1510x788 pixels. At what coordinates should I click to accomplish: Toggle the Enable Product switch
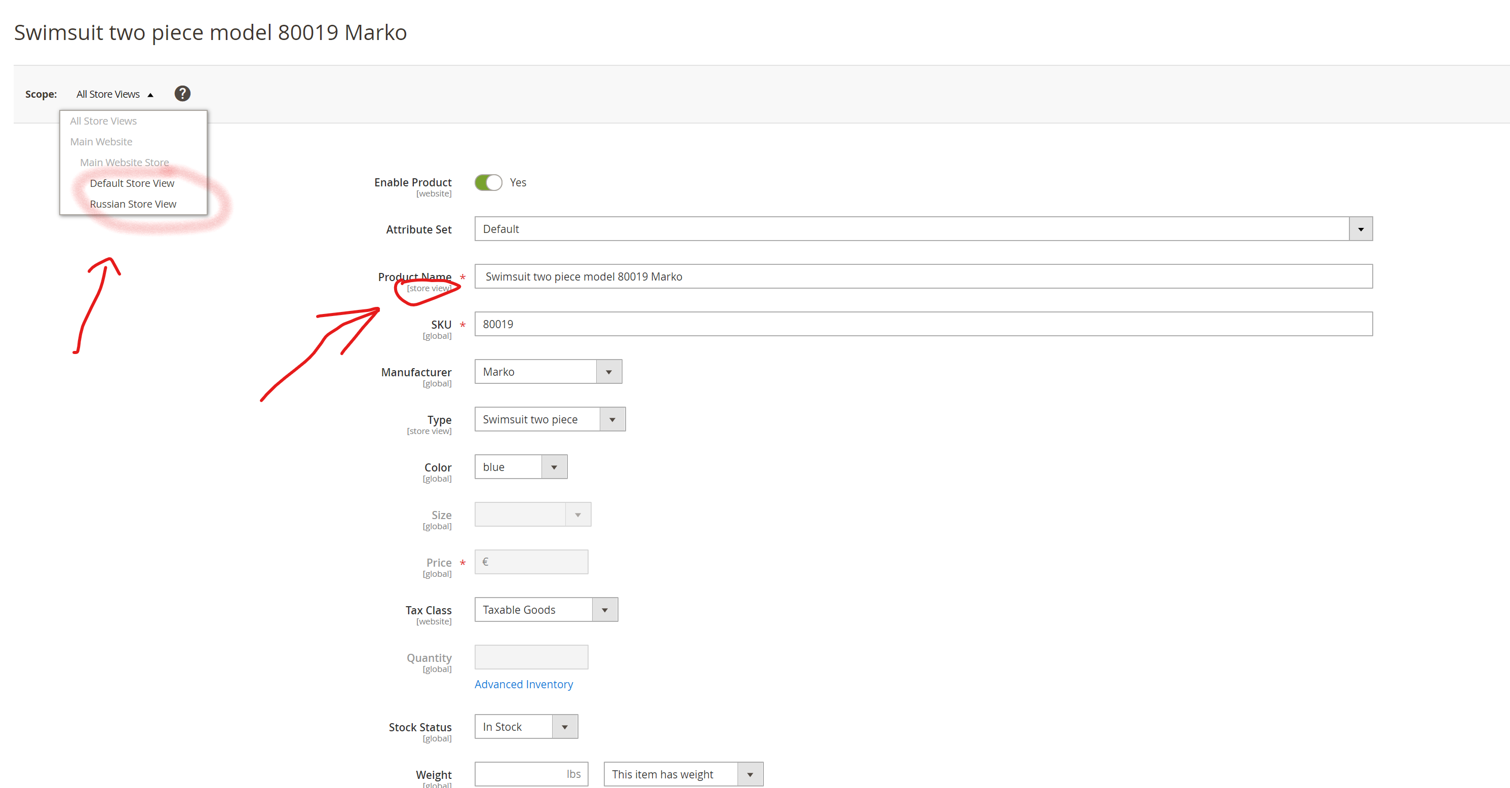489,182
